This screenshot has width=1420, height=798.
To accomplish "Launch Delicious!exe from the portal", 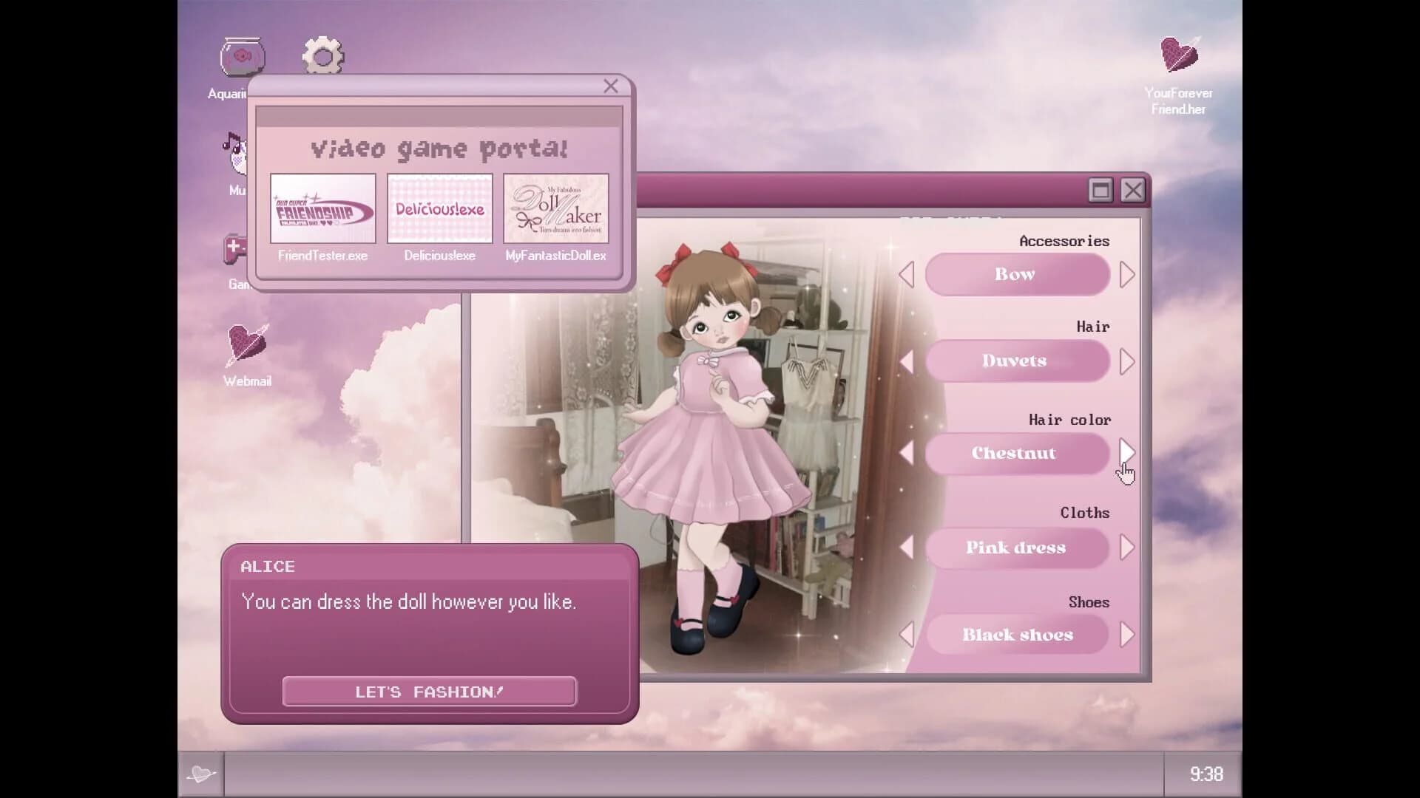I will click(439, 209).
